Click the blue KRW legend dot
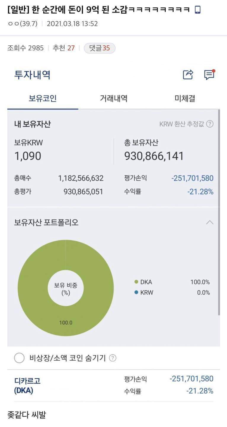Screen dimensions: 227x427 [x=136, y=292]
